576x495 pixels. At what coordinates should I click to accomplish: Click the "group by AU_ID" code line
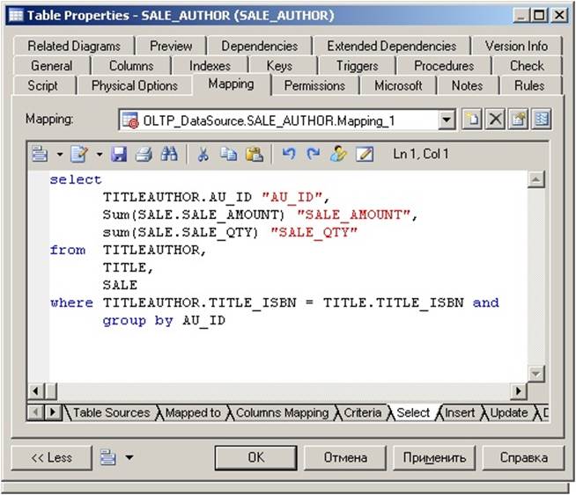coord(164,321)
